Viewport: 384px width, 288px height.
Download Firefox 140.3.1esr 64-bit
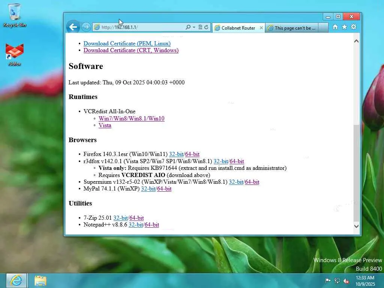(x=192, y=154)
